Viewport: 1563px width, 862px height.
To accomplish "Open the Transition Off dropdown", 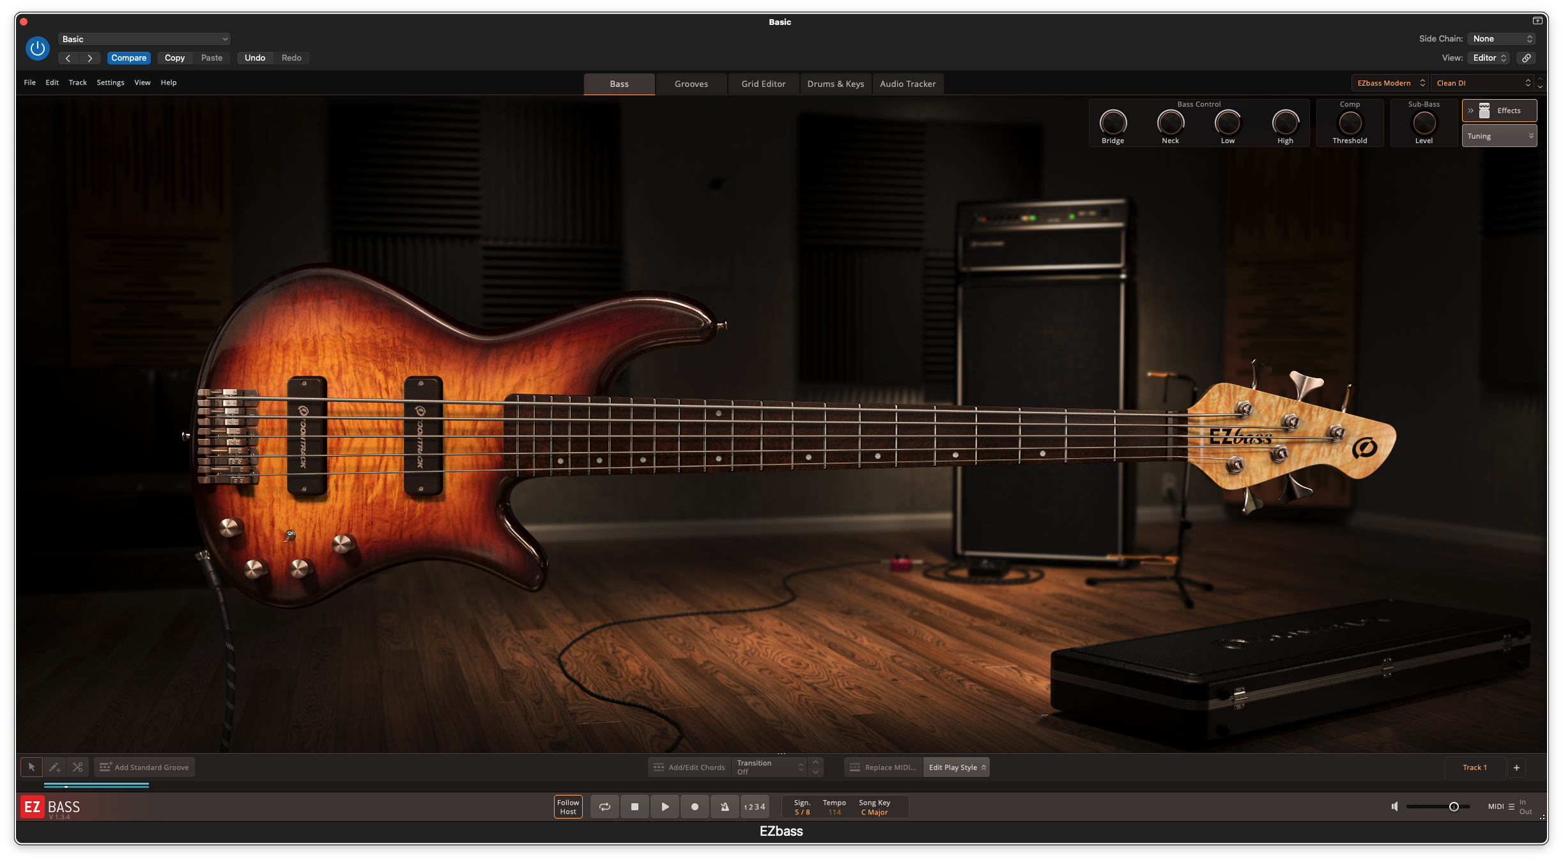I will click(x=770, y=767).
